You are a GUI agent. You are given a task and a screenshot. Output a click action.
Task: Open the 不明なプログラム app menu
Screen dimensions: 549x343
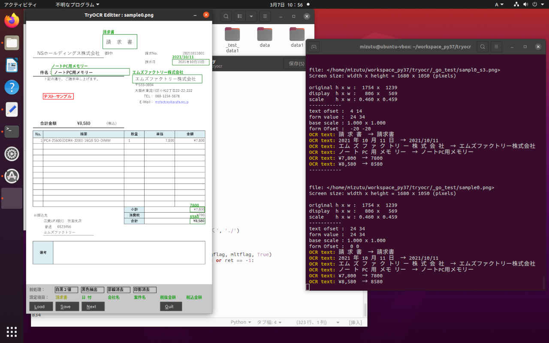(77, 5)
